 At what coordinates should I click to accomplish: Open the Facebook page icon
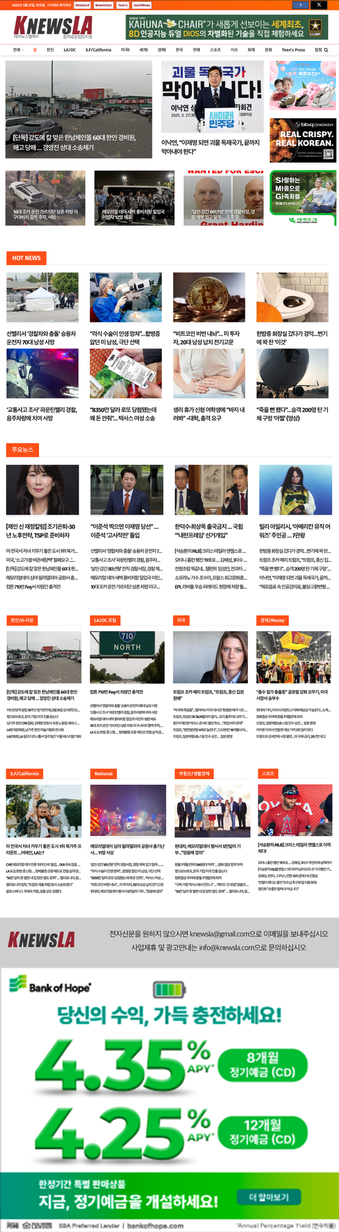(301, 5)
